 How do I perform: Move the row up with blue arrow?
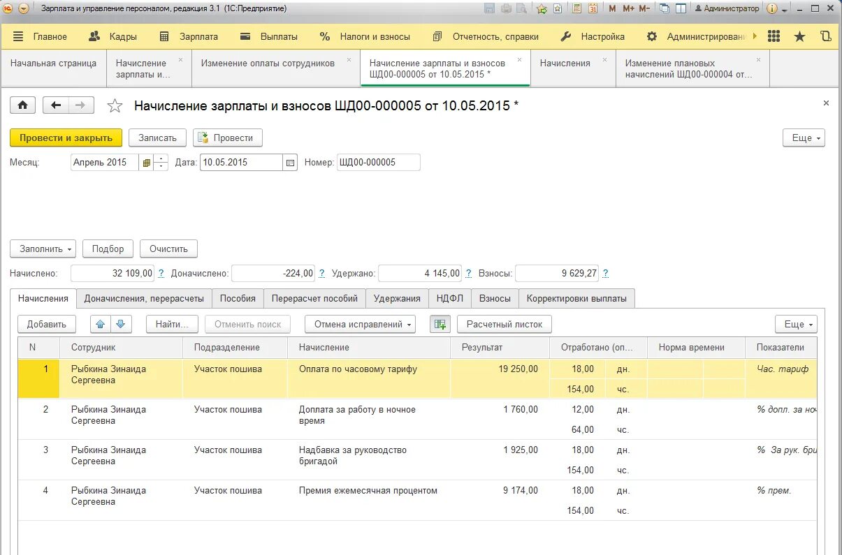click(100, 324)
